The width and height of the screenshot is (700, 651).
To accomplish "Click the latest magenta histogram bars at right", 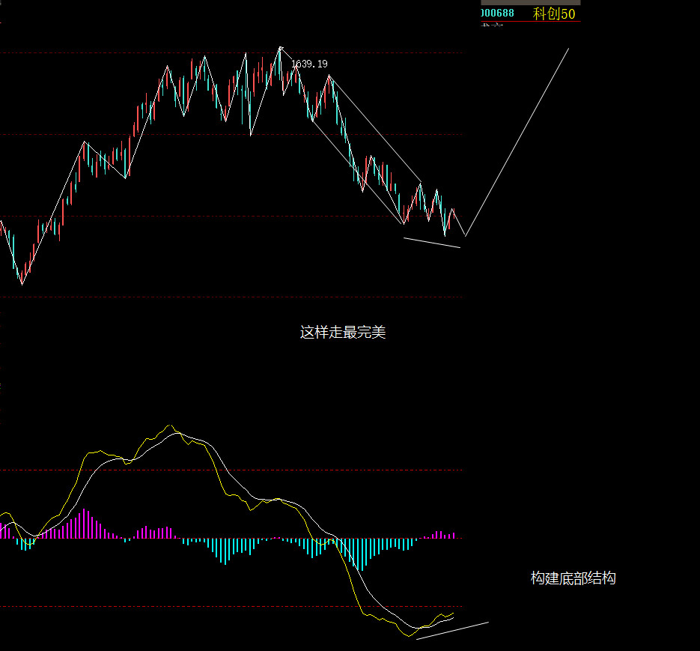I will point(445,535).
